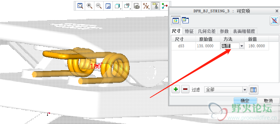Open the view manager camera icon
The image size is (280, 124).
coord(137,6)
